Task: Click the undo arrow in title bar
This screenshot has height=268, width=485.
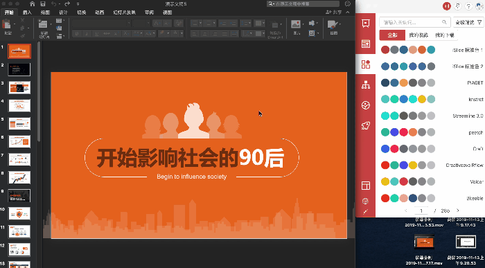Action: [54, 4]
